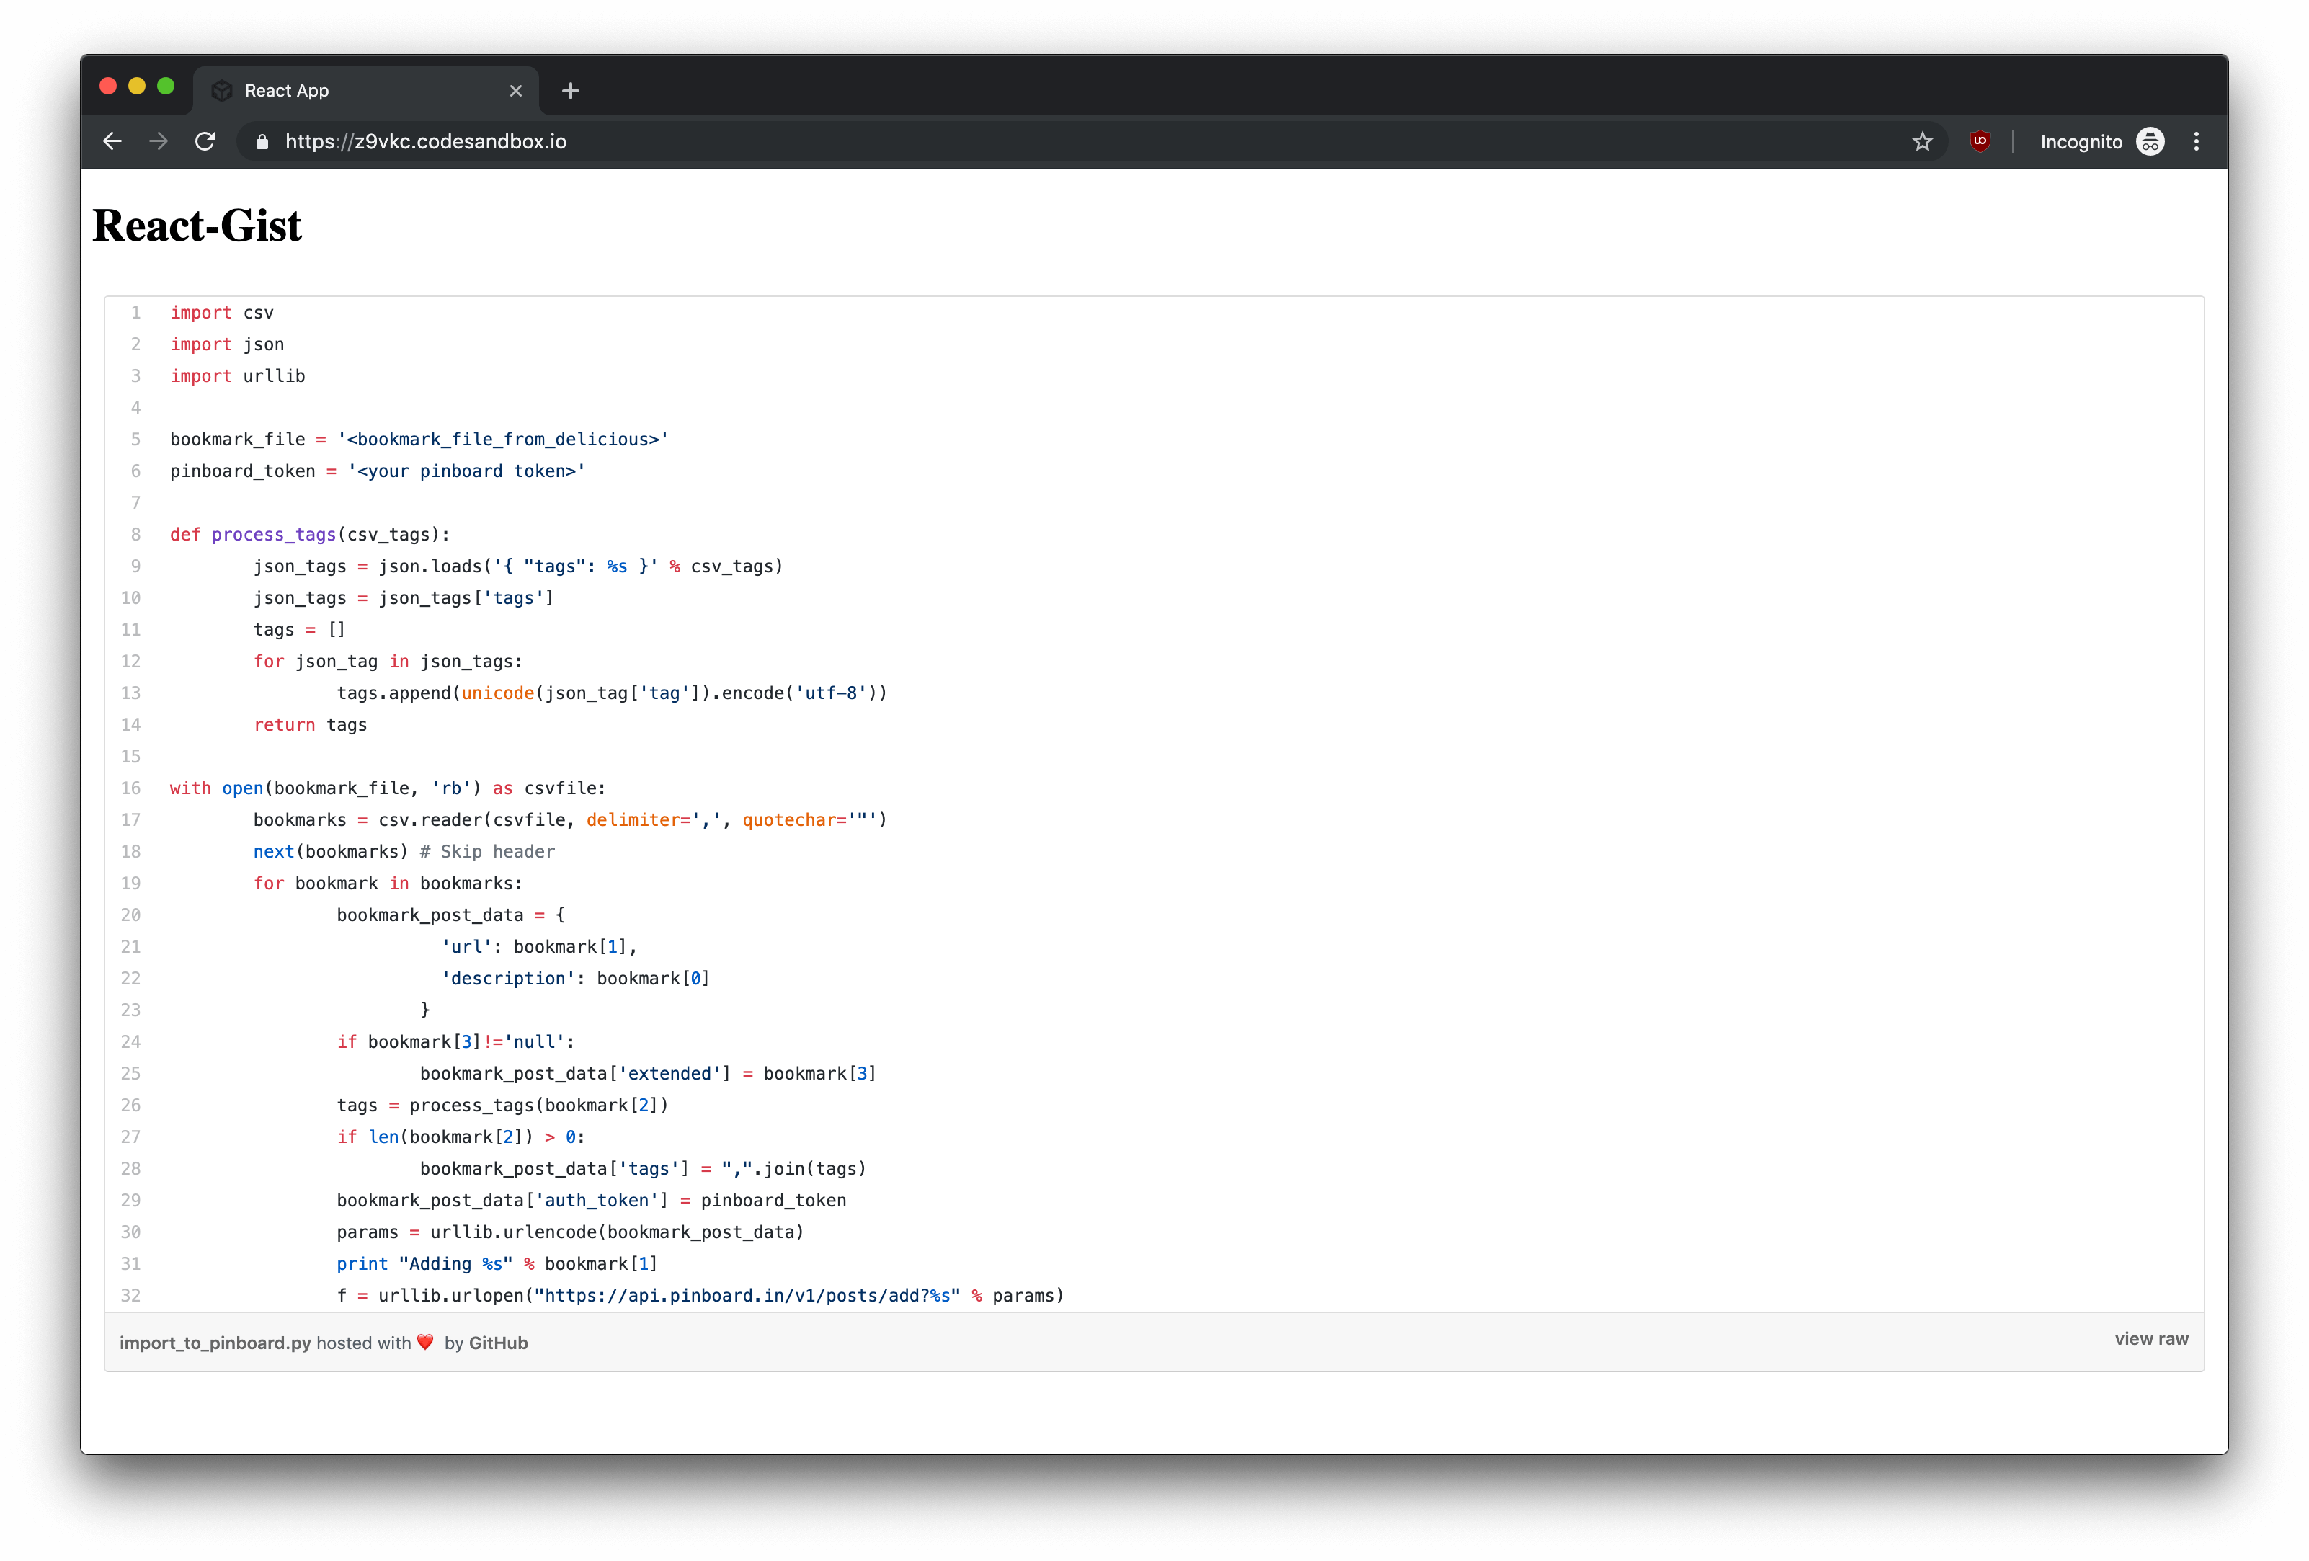Open the uBlock Origin extension icon
This screenshot has width=2309, height=1561.
[x=1980, y=141]
